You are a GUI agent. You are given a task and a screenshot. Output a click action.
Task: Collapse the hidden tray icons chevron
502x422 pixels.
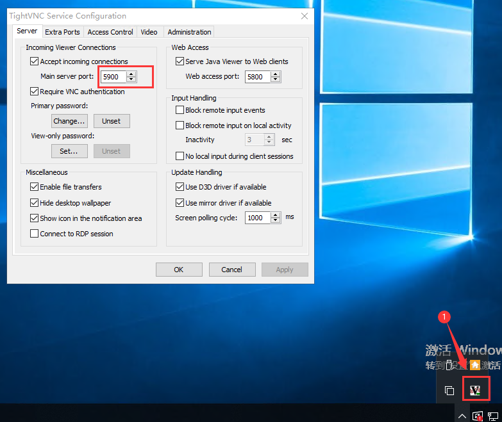(x=462, y=416)
